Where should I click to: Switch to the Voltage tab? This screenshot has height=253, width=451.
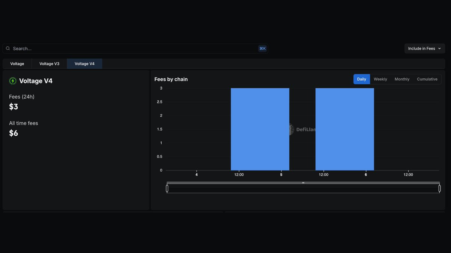(x=17, y=64)
